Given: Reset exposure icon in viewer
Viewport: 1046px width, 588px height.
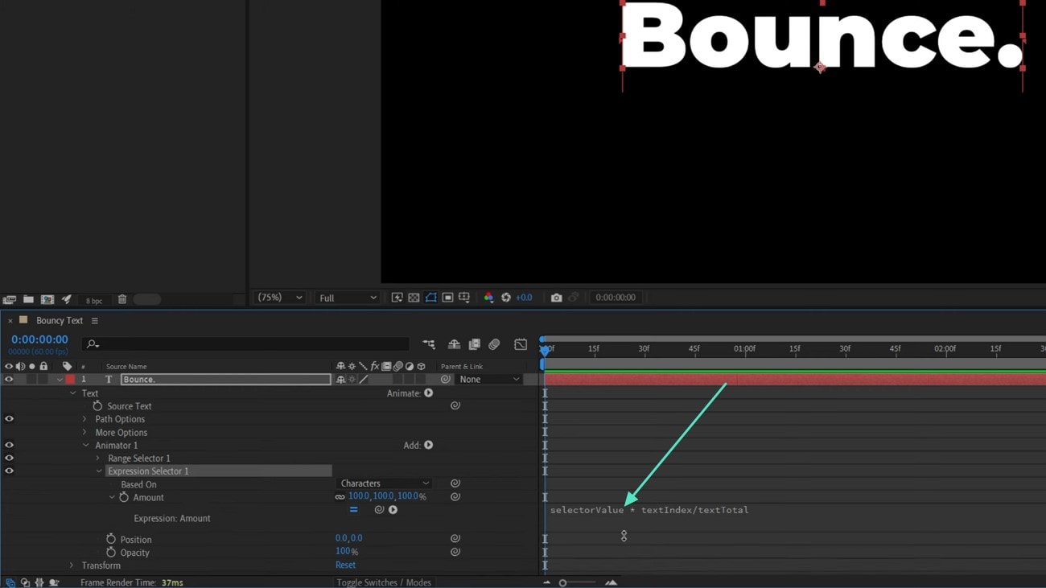Looking at the screenshot, I should click(506, 298).
